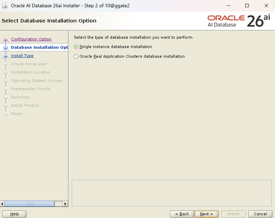The height and width of the screenshot is (218, 275).
Task: Click the Configuration Option step marker icon
Action: (6, 40)
